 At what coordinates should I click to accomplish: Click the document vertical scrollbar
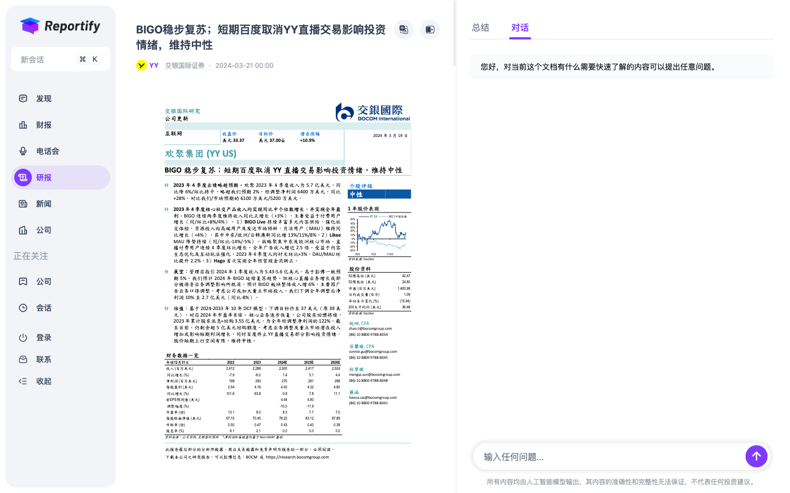(x=455, y=34)
